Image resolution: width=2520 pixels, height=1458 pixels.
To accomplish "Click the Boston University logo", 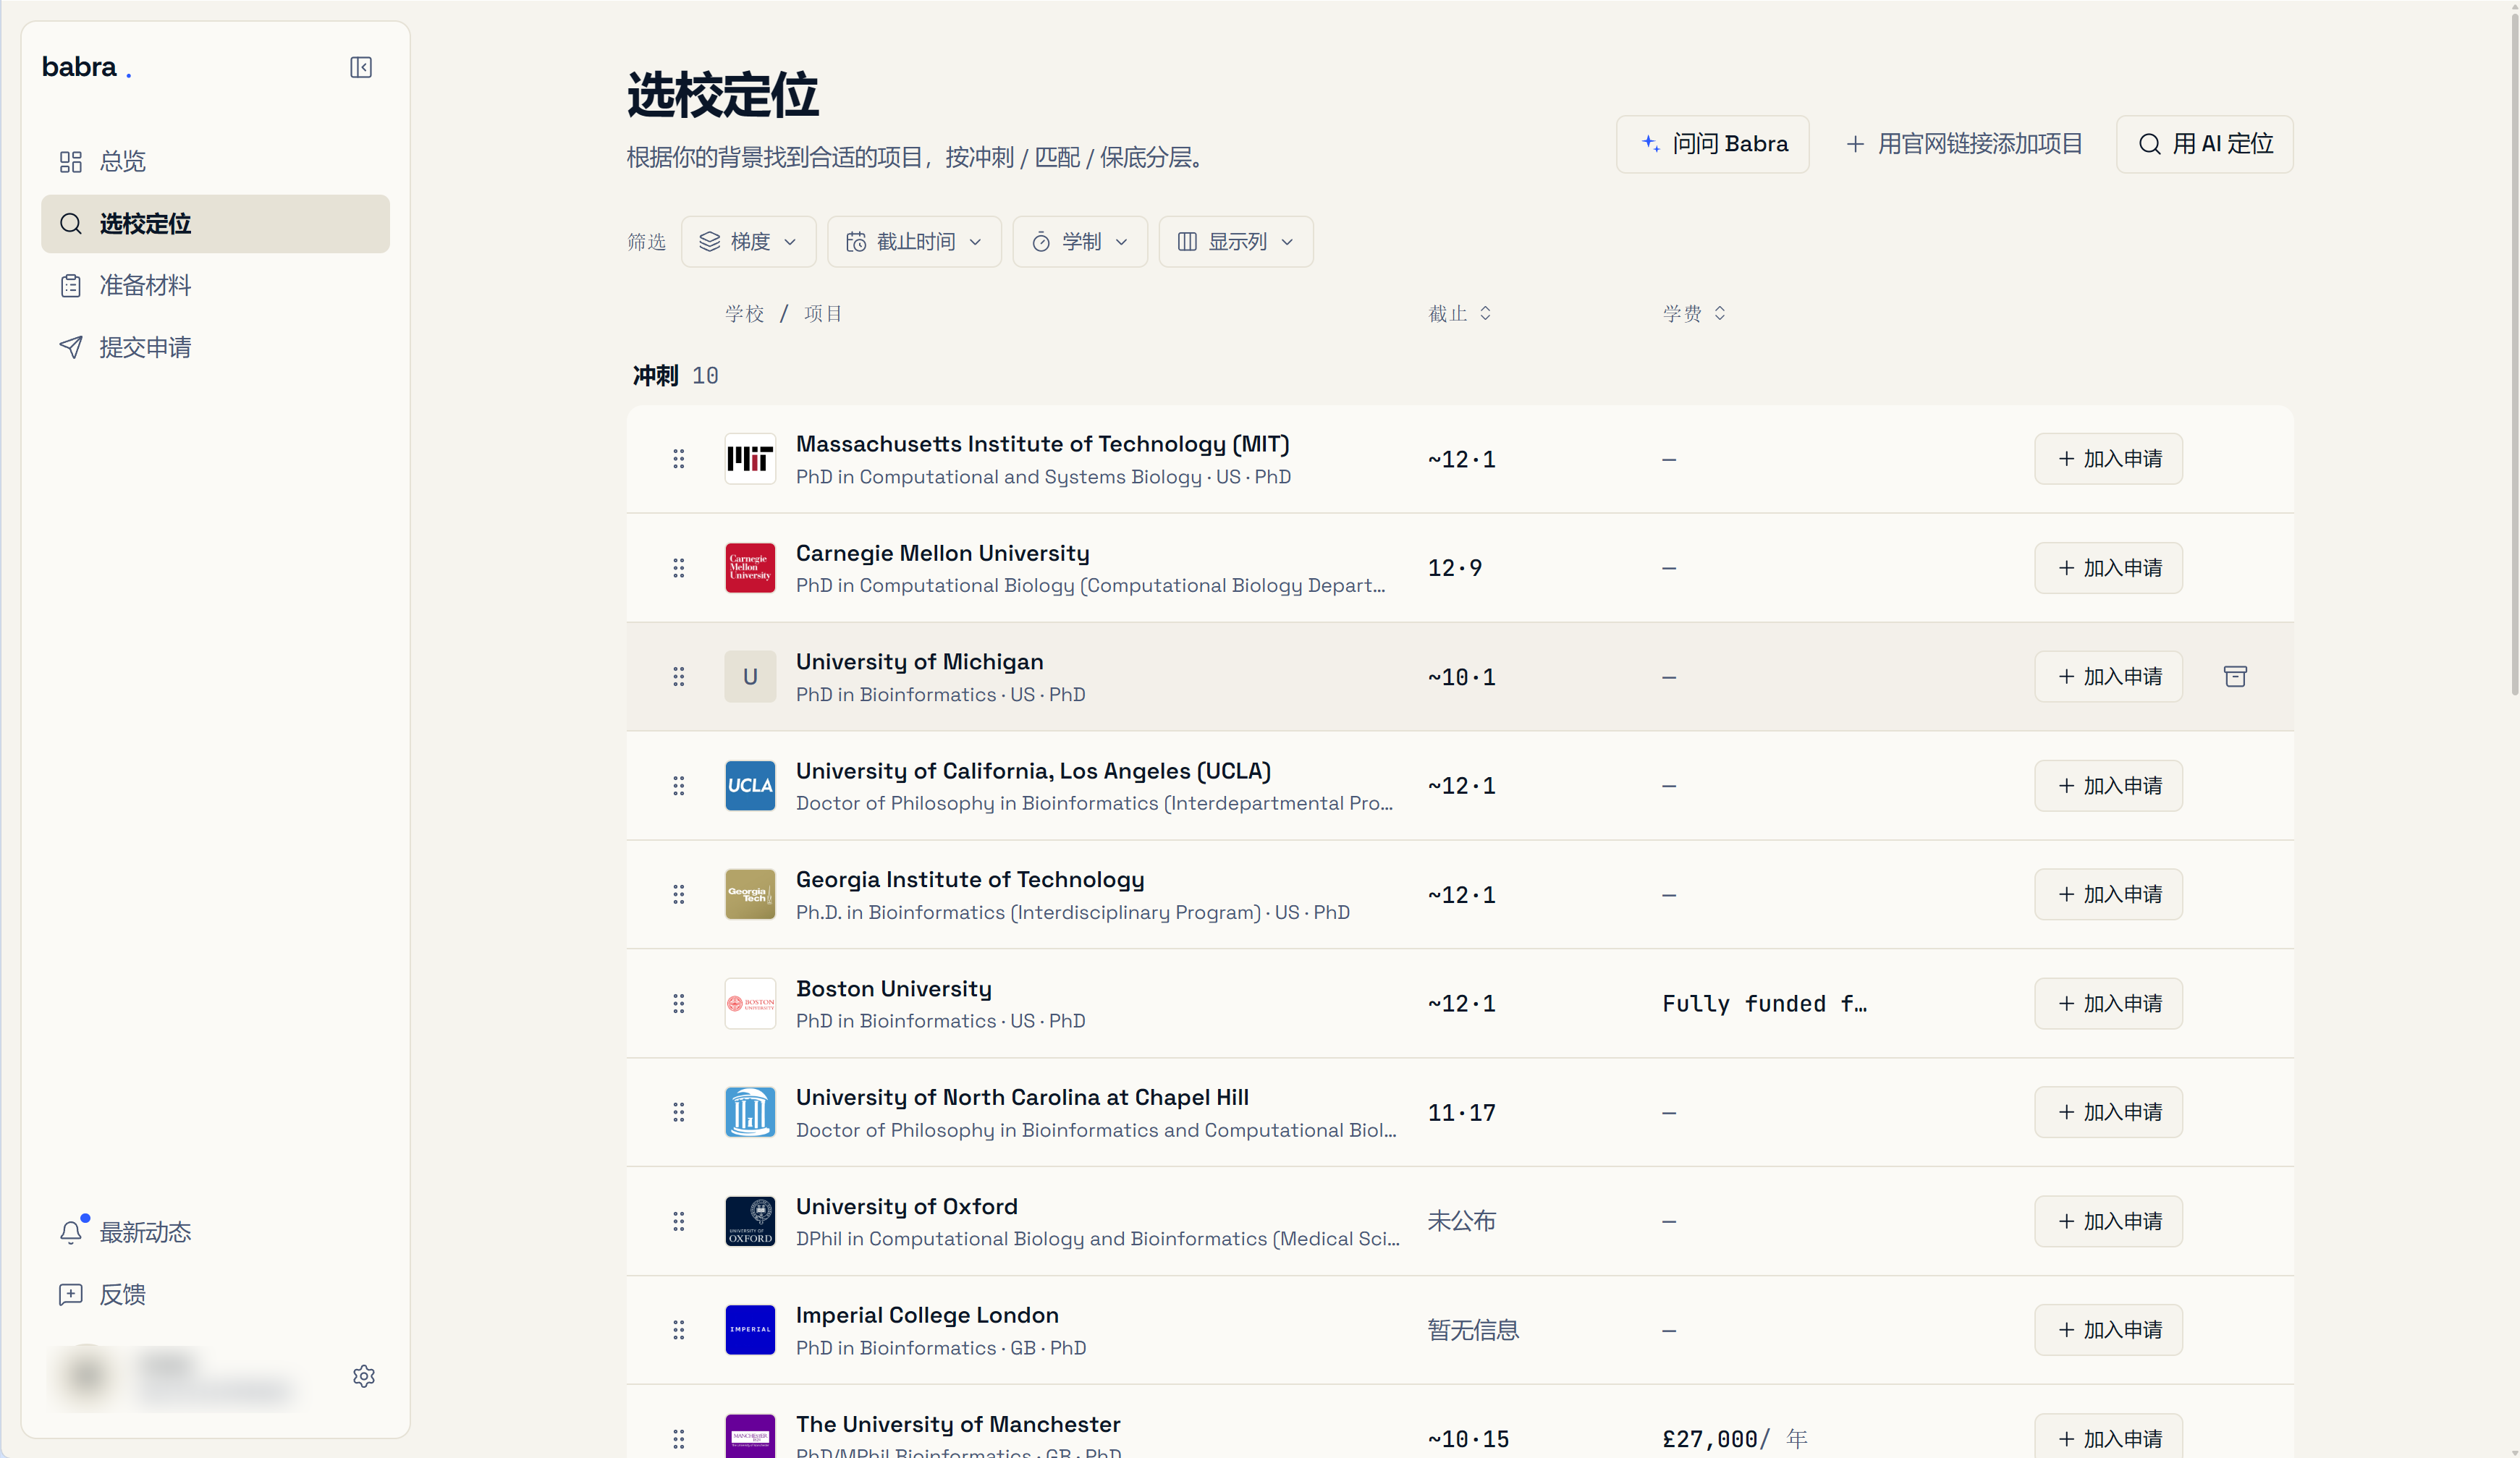I will coord(750,1003).
